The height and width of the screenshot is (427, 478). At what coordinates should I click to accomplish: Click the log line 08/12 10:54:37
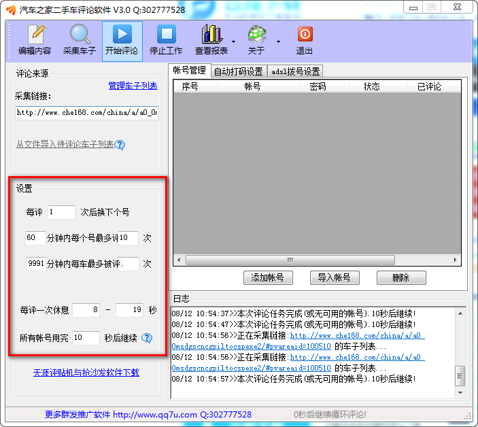(294, 313)
